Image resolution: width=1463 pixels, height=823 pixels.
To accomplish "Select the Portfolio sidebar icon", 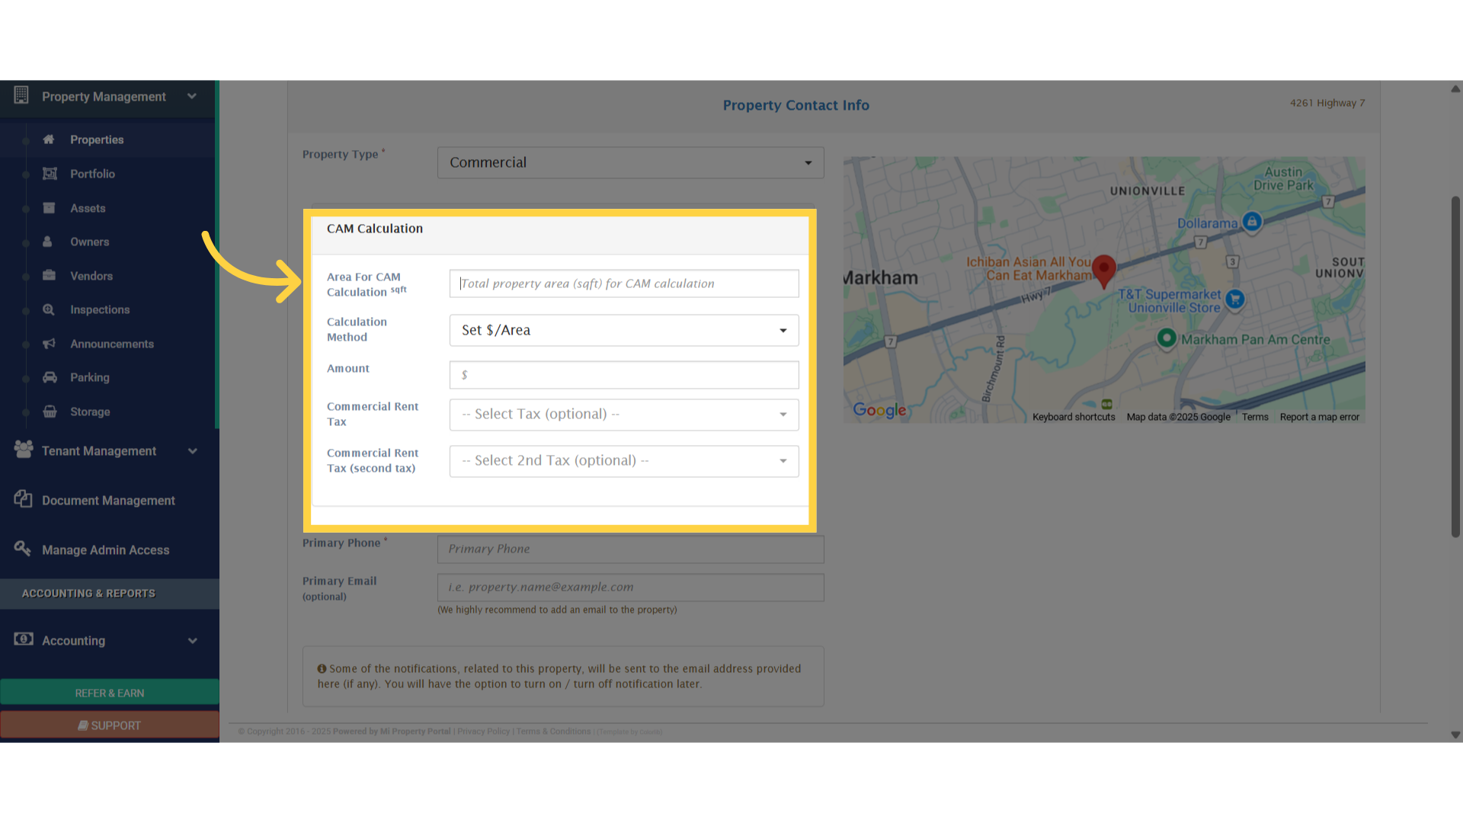I will pos(50,174).
